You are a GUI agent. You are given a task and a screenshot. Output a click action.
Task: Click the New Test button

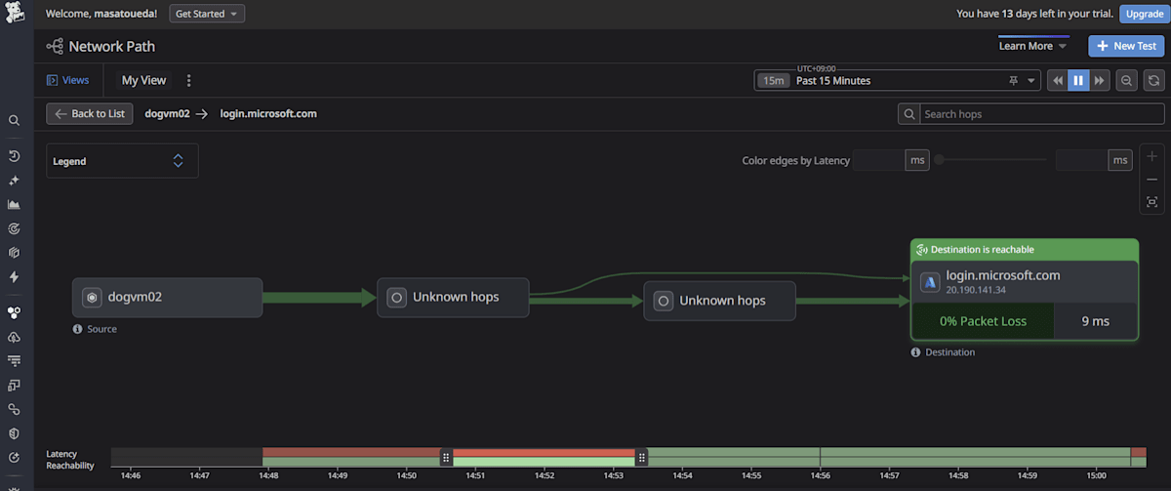tap(1126, 46)
